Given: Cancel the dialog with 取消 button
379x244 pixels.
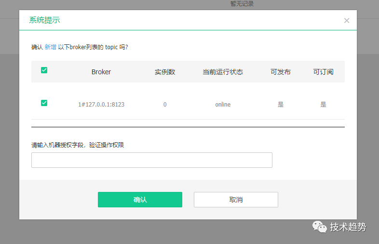Looking at the screenshot, I should pos(236,200).
